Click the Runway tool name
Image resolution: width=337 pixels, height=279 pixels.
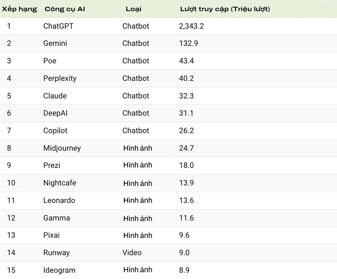pyautogui.click(x=56, y=253)
